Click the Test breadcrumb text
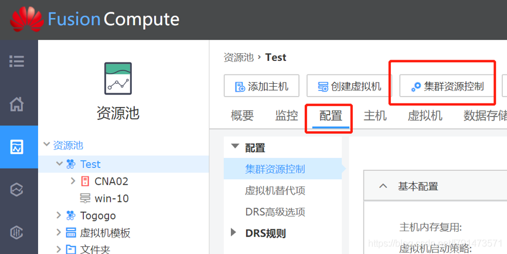 [276, 57]
